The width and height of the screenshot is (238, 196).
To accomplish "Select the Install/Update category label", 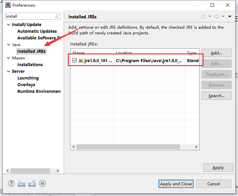I will [27, 25].
